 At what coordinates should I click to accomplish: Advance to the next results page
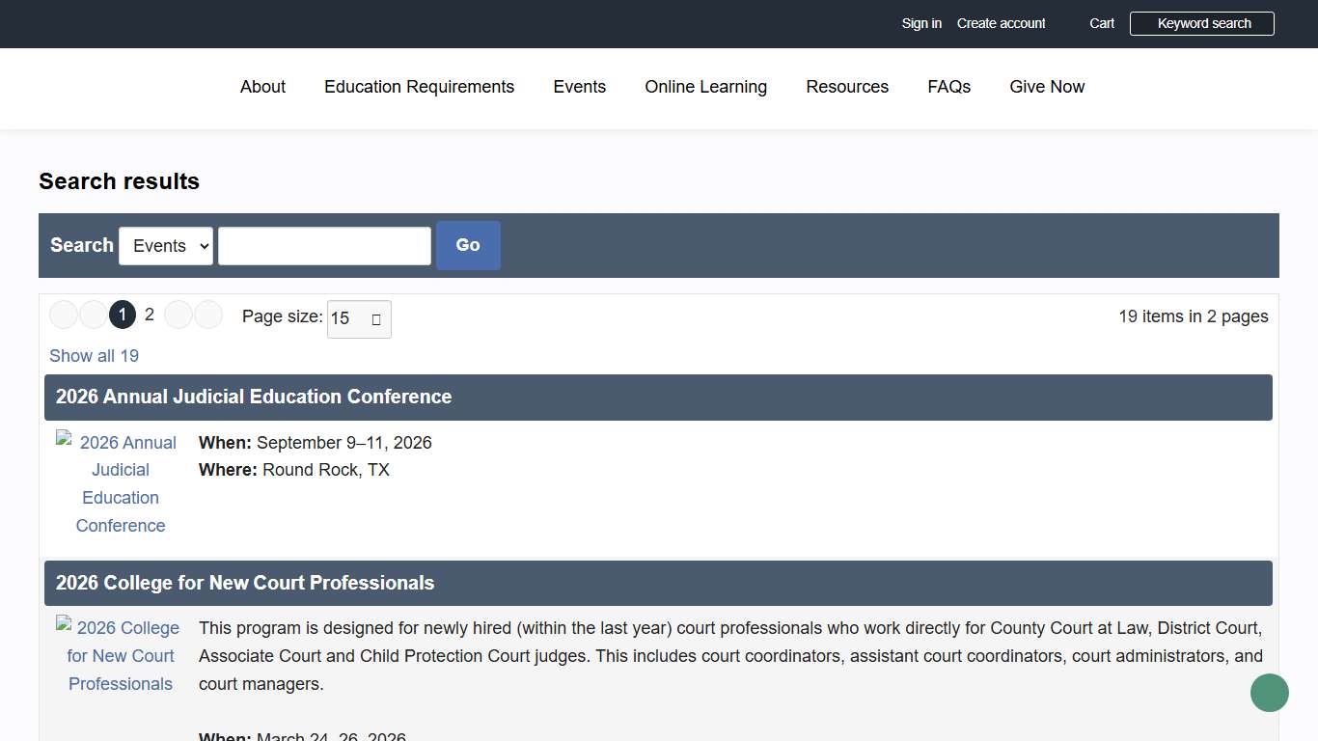coord(178,315)
